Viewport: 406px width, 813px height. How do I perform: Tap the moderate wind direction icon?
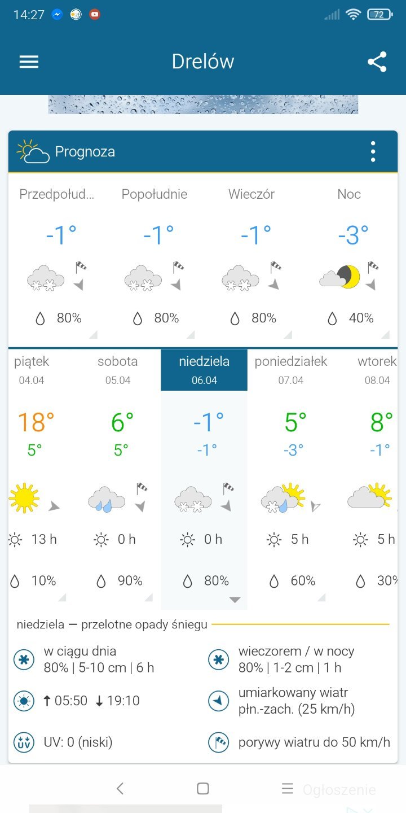(x=219, y=701)
